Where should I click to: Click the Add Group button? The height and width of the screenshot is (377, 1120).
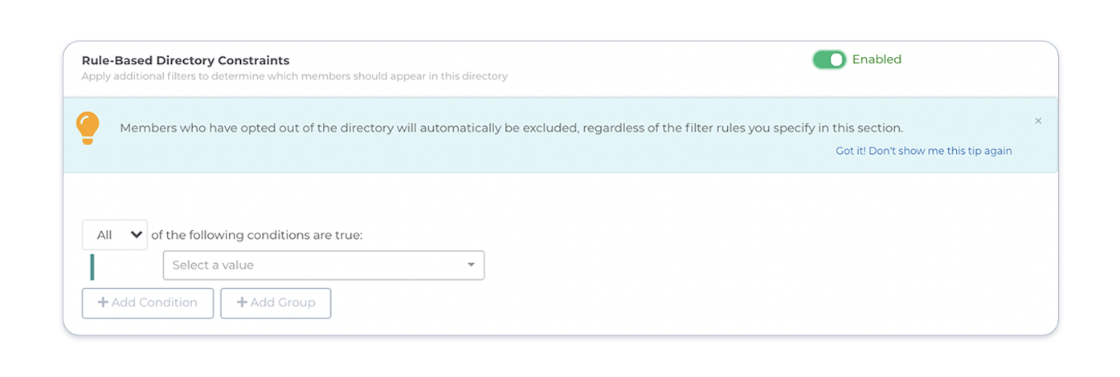pyautogui.click(x=276, y=303)
